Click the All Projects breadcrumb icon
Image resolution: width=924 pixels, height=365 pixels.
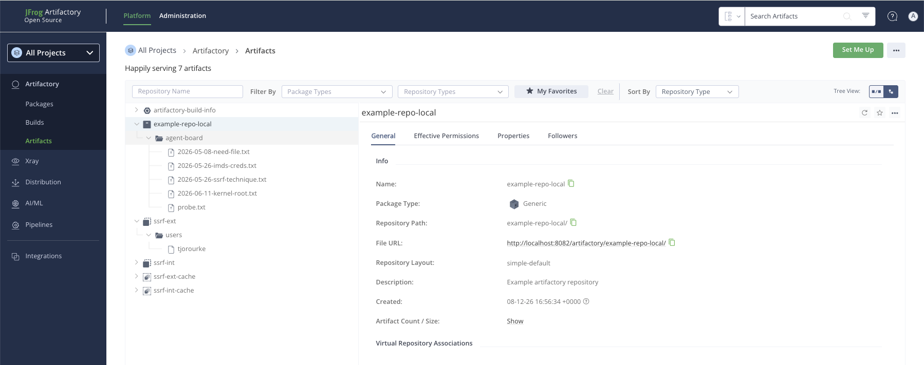click(131, 50)
